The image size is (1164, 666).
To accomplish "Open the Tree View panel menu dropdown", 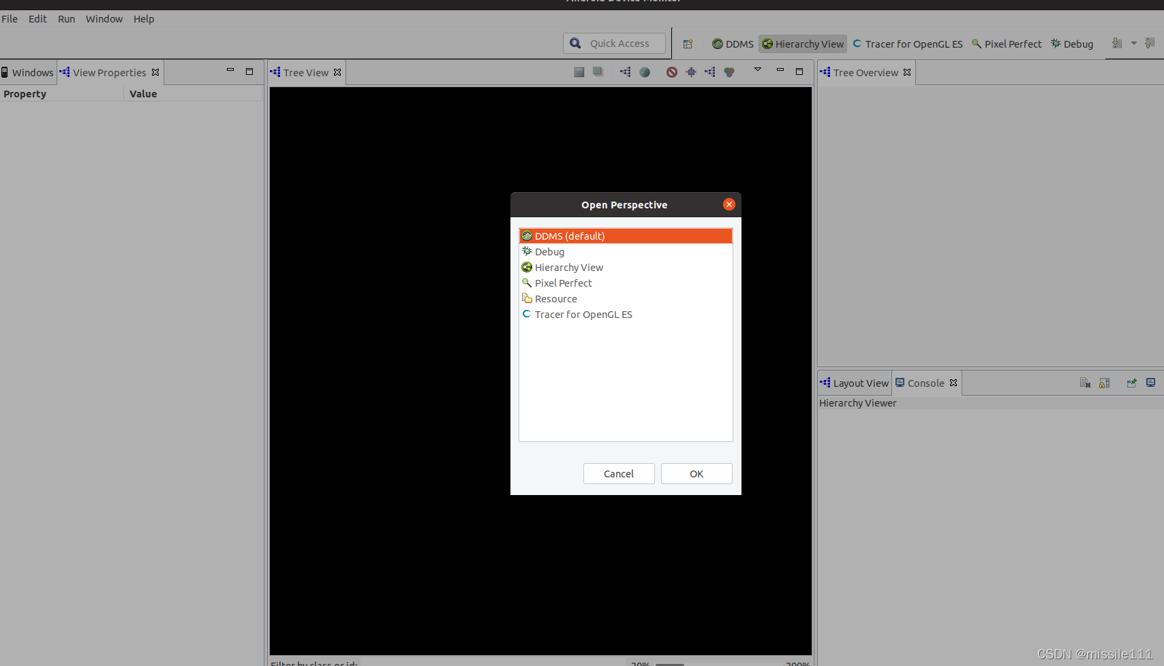I will click(x=757, y=72).
